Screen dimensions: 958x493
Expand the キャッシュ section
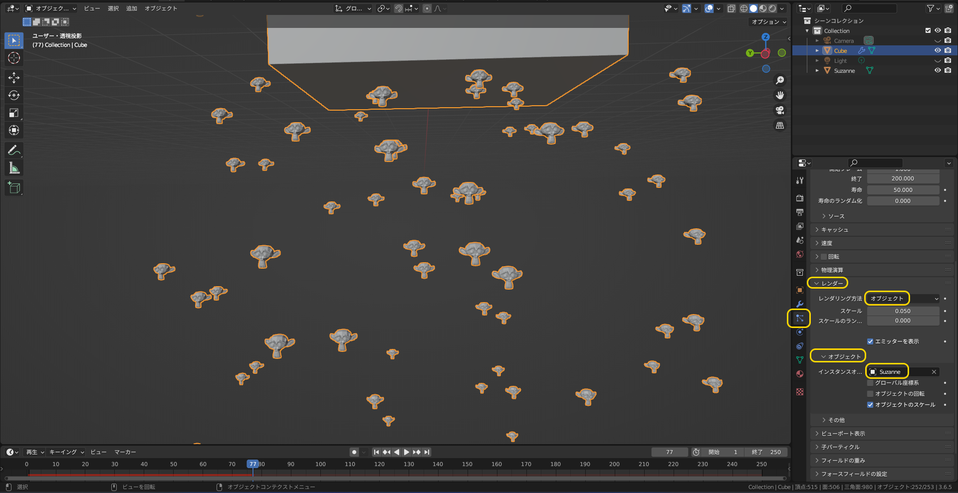835,229
